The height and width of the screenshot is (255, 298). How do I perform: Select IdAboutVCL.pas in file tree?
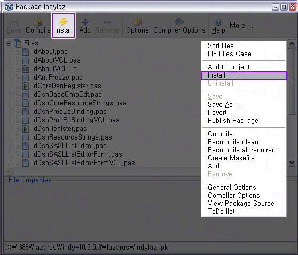(56, 60)
